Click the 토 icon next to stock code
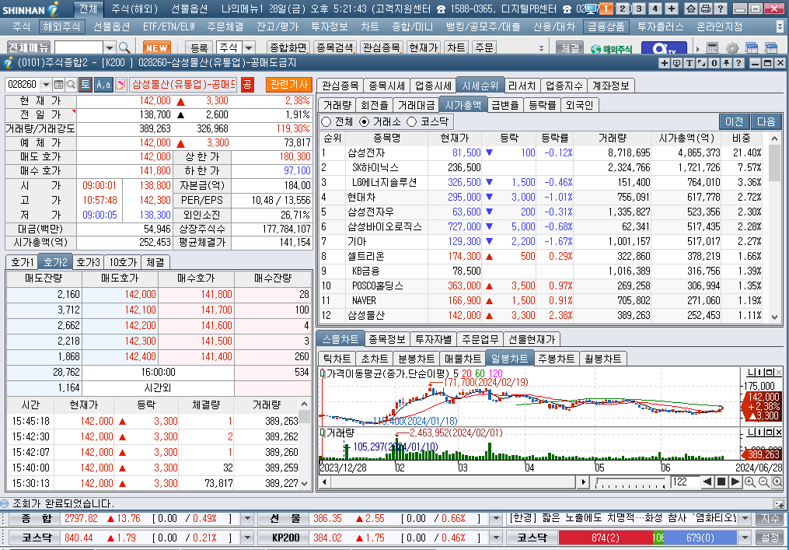Viewport: 789px width, 550px height. pyautogui.click(x=85, y=84)
